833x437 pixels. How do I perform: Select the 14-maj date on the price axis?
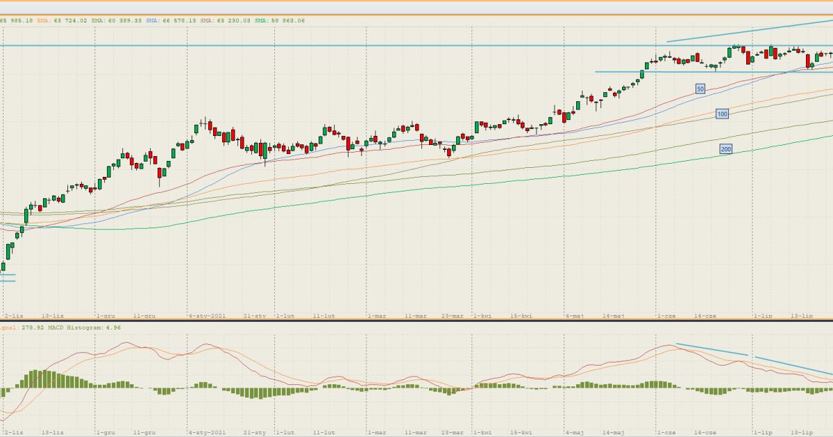tap(614, 316)
